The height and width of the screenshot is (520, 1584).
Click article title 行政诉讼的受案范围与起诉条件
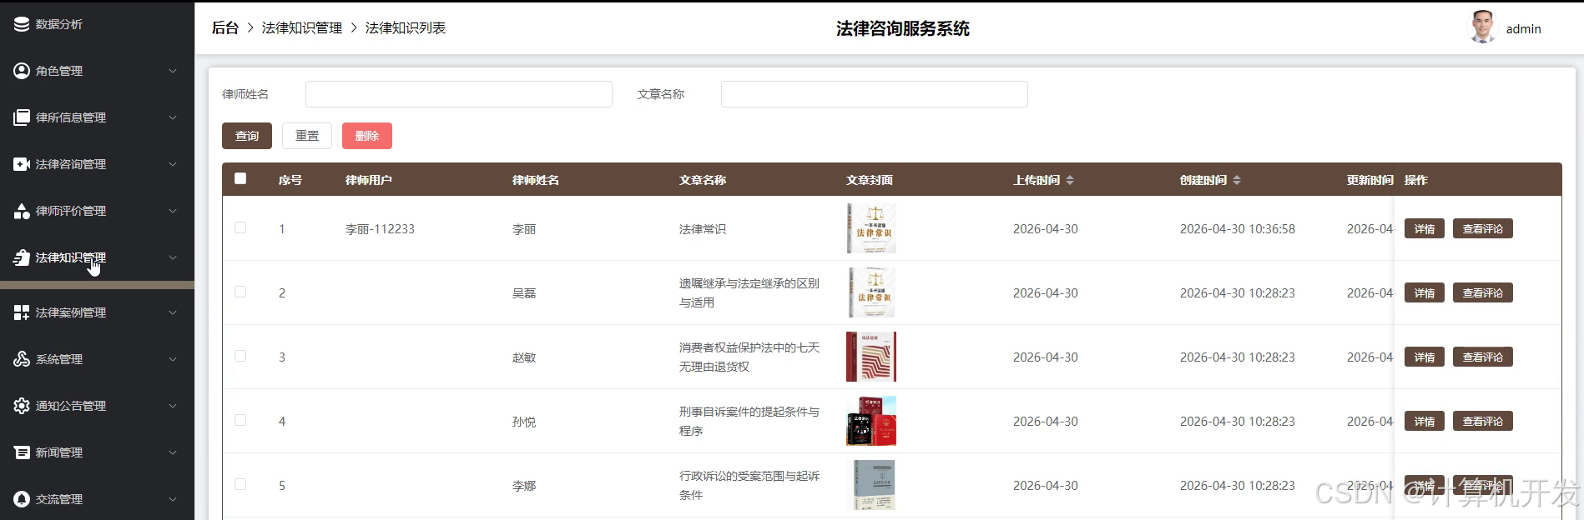[x=749, y=485]
